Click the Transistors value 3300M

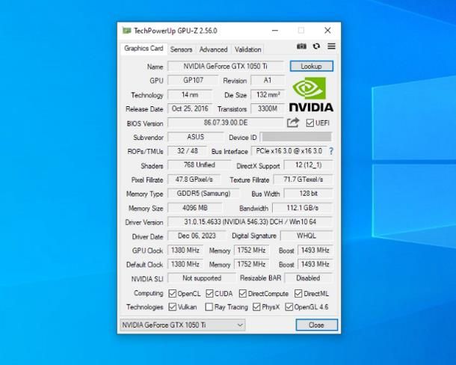[268, 108]
